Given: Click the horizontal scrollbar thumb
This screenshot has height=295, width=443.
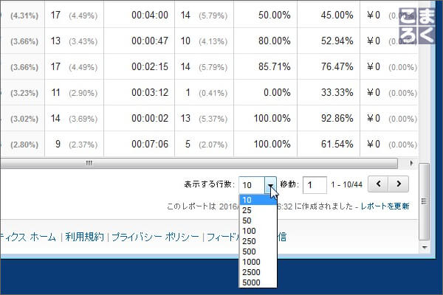Looking at the screenshot, I should (199, 163).
